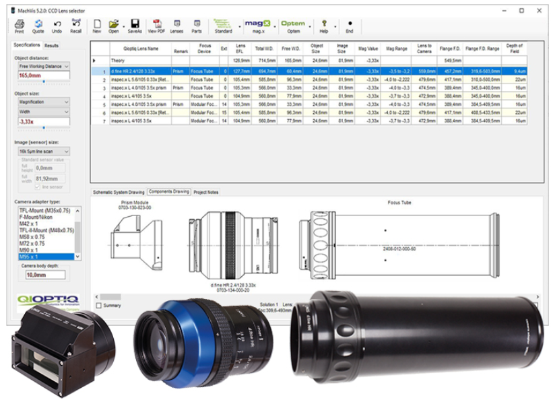Open the Schematic System Drawing tab
The width and height of the screenshot is (551, 402).
click(119, 192)
